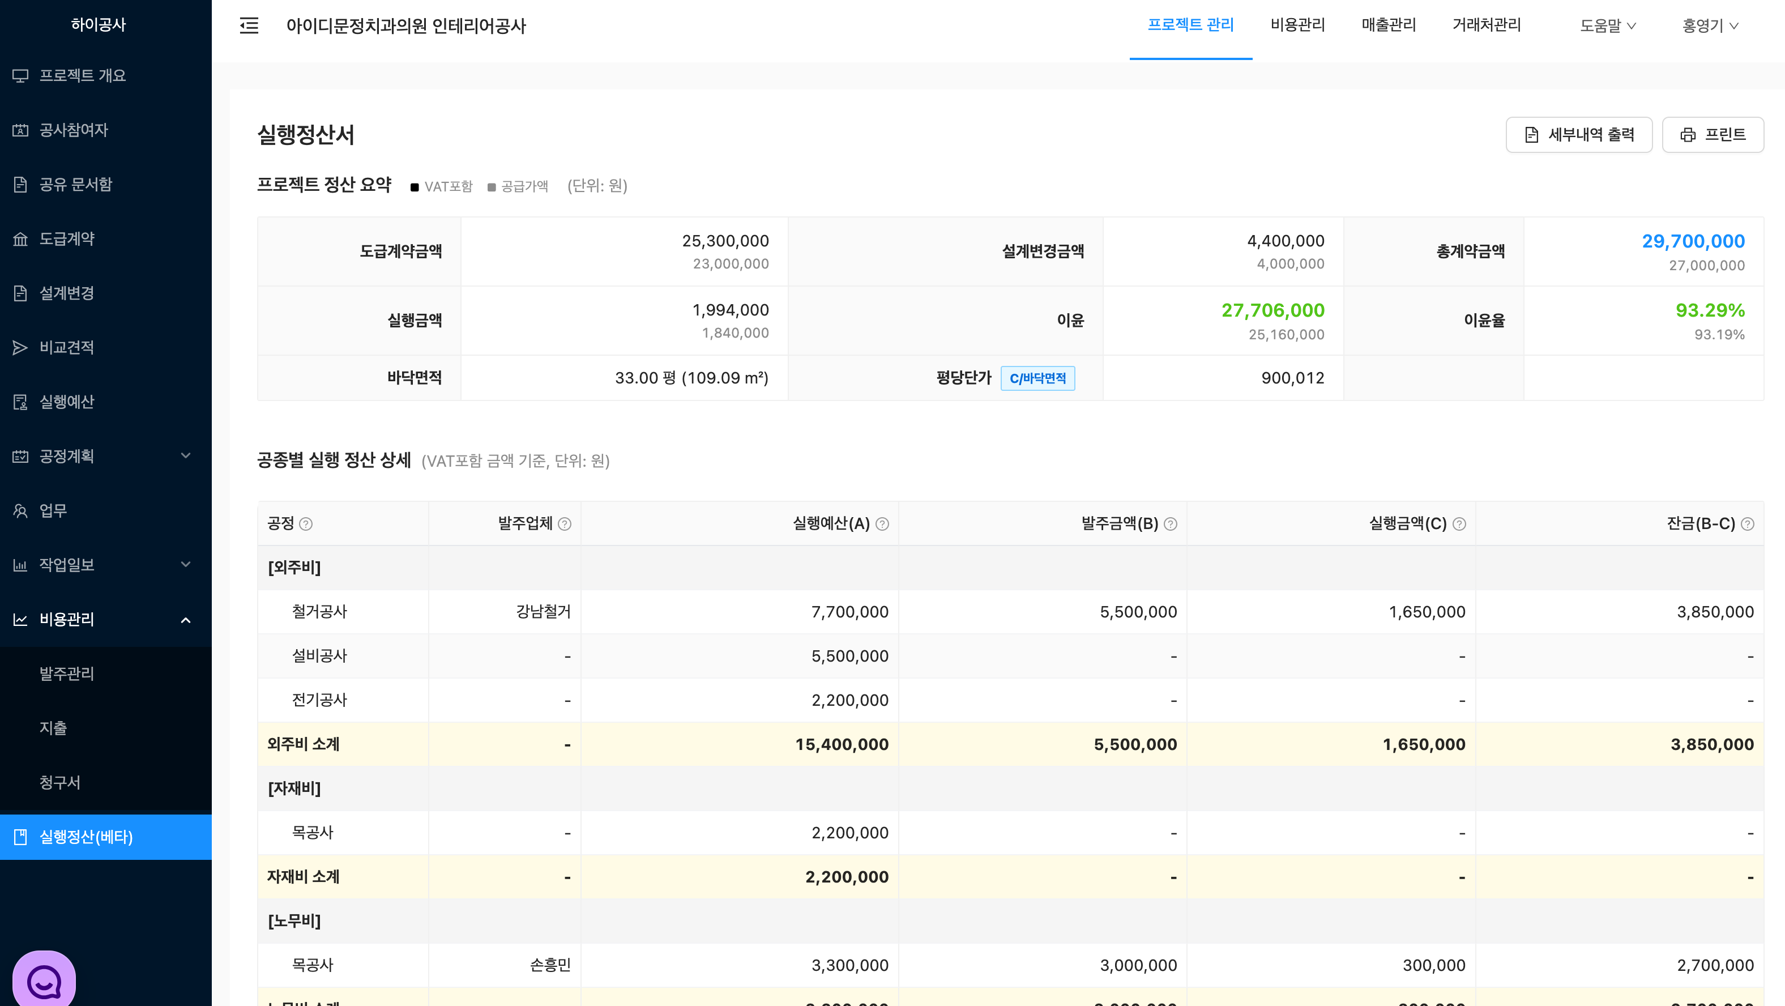Expand the 공정계획 sidebar submenu
This screenshot has width=1785, height=1006.
point(185,456)
